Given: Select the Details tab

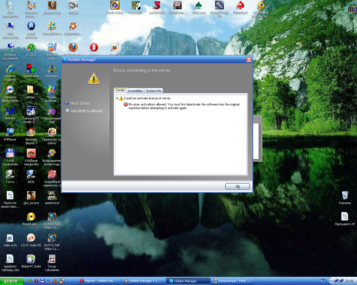Looking at the screenshot, I should [x=120, y=90].
